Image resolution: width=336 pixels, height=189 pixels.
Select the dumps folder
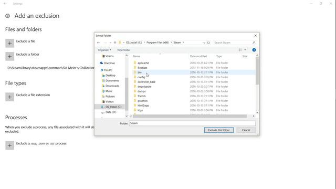coord(141,91)
